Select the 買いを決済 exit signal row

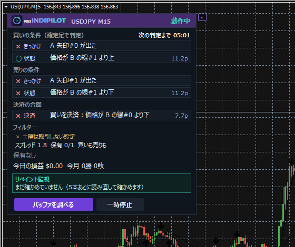pos(102,115)
